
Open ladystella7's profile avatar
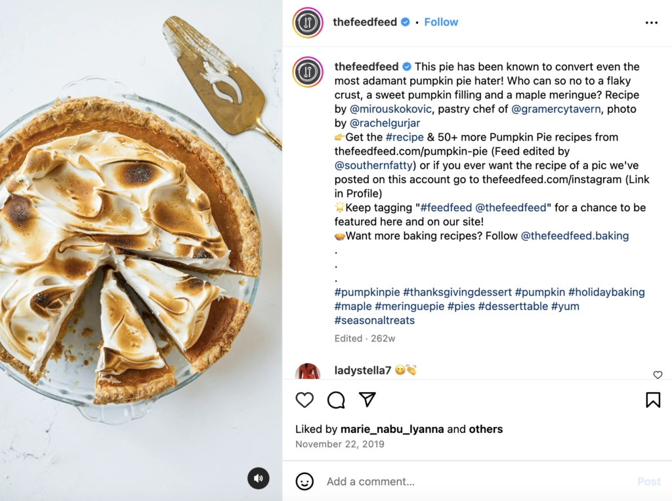308,372
